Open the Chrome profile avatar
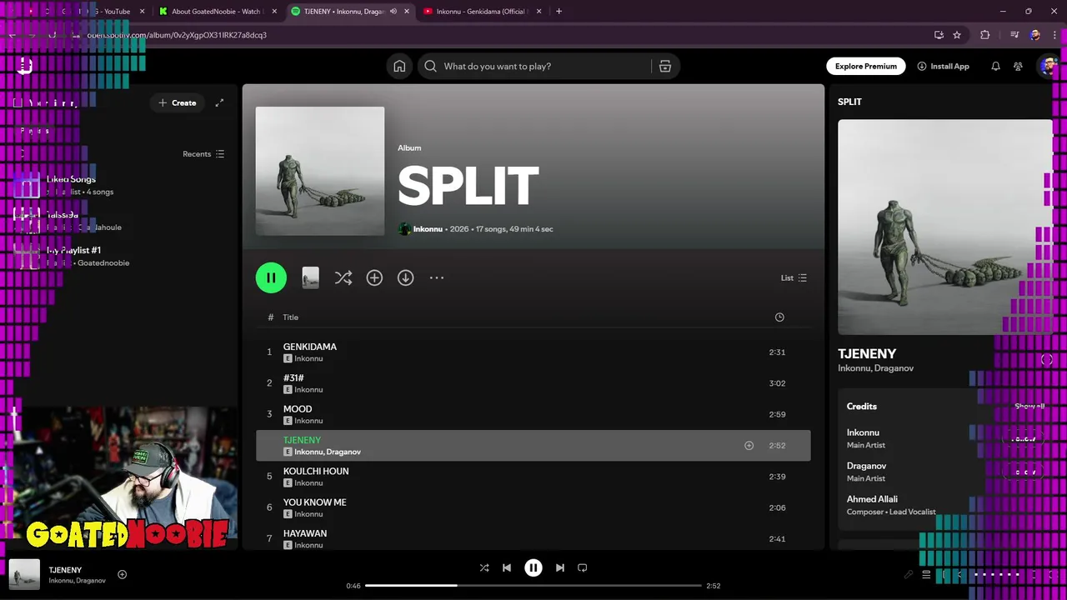This screenshot has width=1067, height=600. point(1034,35)
